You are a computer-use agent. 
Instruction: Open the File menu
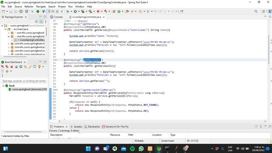[3, 7]
